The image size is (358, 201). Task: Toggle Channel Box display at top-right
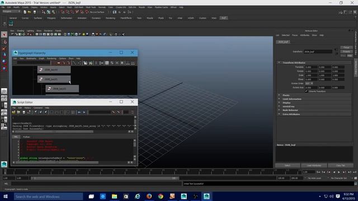pos(355,12)
